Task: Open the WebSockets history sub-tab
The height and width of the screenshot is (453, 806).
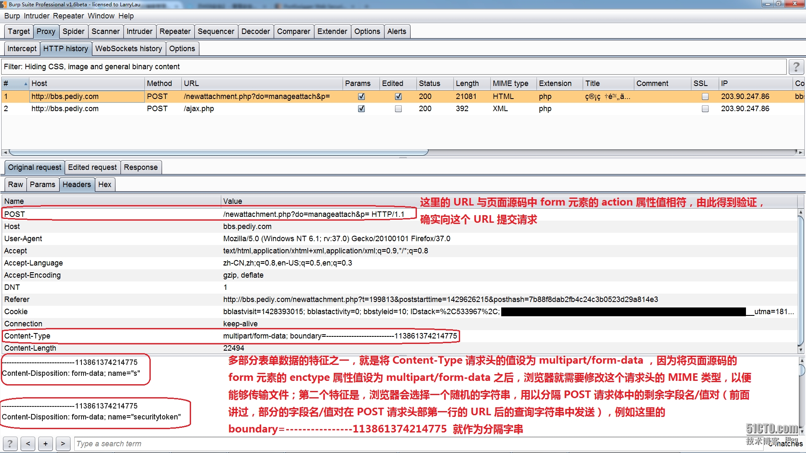Action: [x=128, y=49]
